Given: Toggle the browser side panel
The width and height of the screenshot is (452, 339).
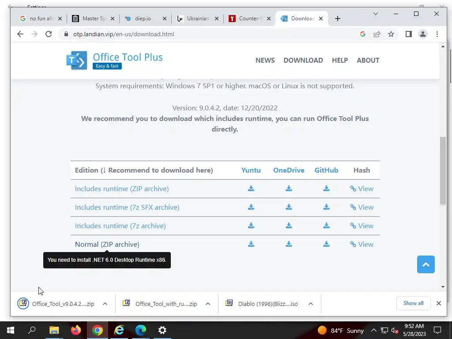Looking at the screenshot, I should pyautogui.click(x=408, y=34).
